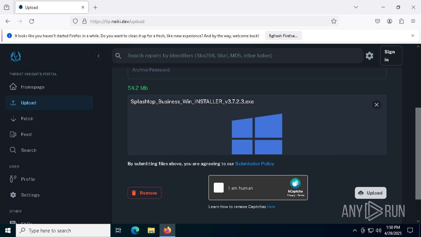Image resolution: width=421 pixels, height=237 pixels.
Task: Open the Windows Start menu
Action: 8,230
